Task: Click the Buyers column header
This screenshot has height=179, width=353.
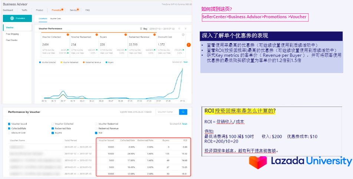Action: [166, 140]
